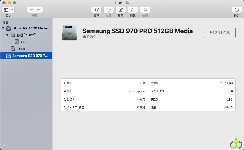The image size is (244, 150).
Task: Click the 512.11 GB capacity box
Action: coord(219,33)
